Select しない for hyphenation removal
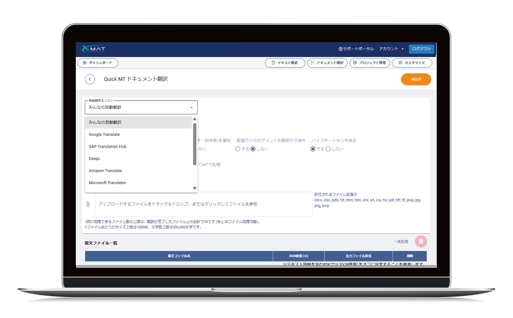513x318 pixels. pyautogui.click(x=328, y=149)
